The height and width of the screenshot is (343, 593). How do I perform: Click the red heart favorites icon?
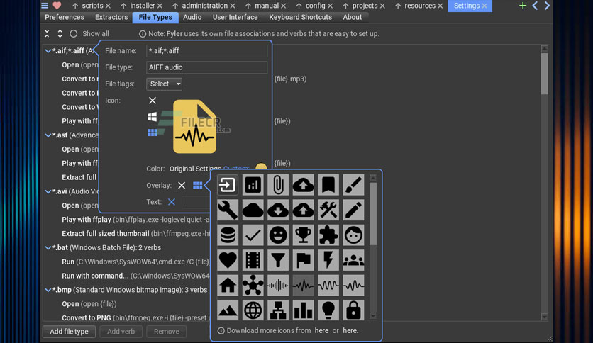pyautogui.click(x=57, y=5)
